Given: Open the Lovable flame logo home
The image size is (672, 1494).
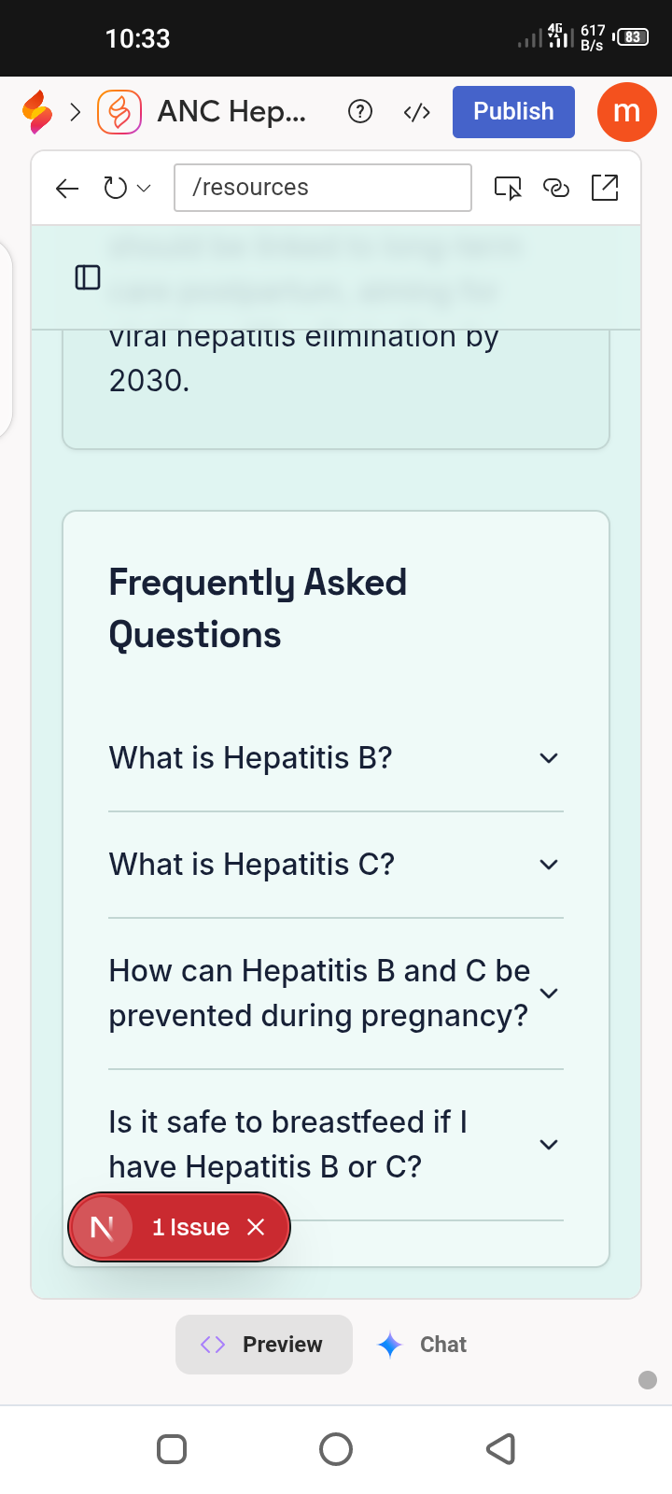Looking at the screenshot, I should click(37, 112).
